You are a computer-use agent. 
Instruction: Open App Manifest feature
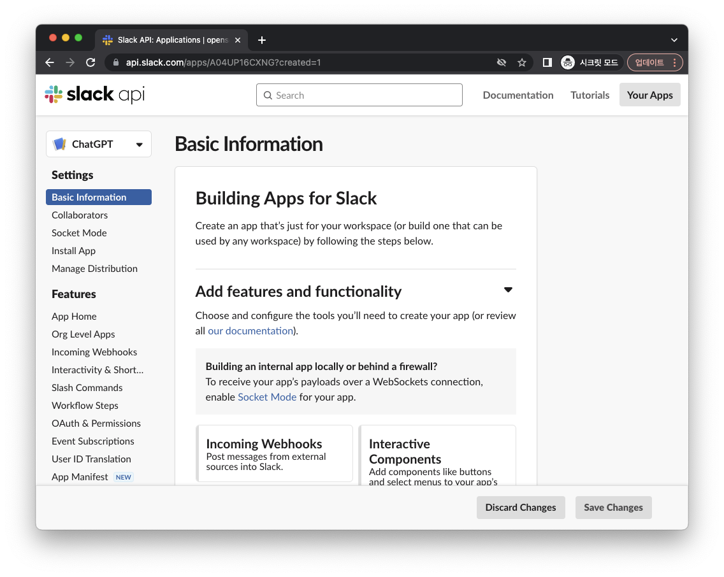pos(80,477)
